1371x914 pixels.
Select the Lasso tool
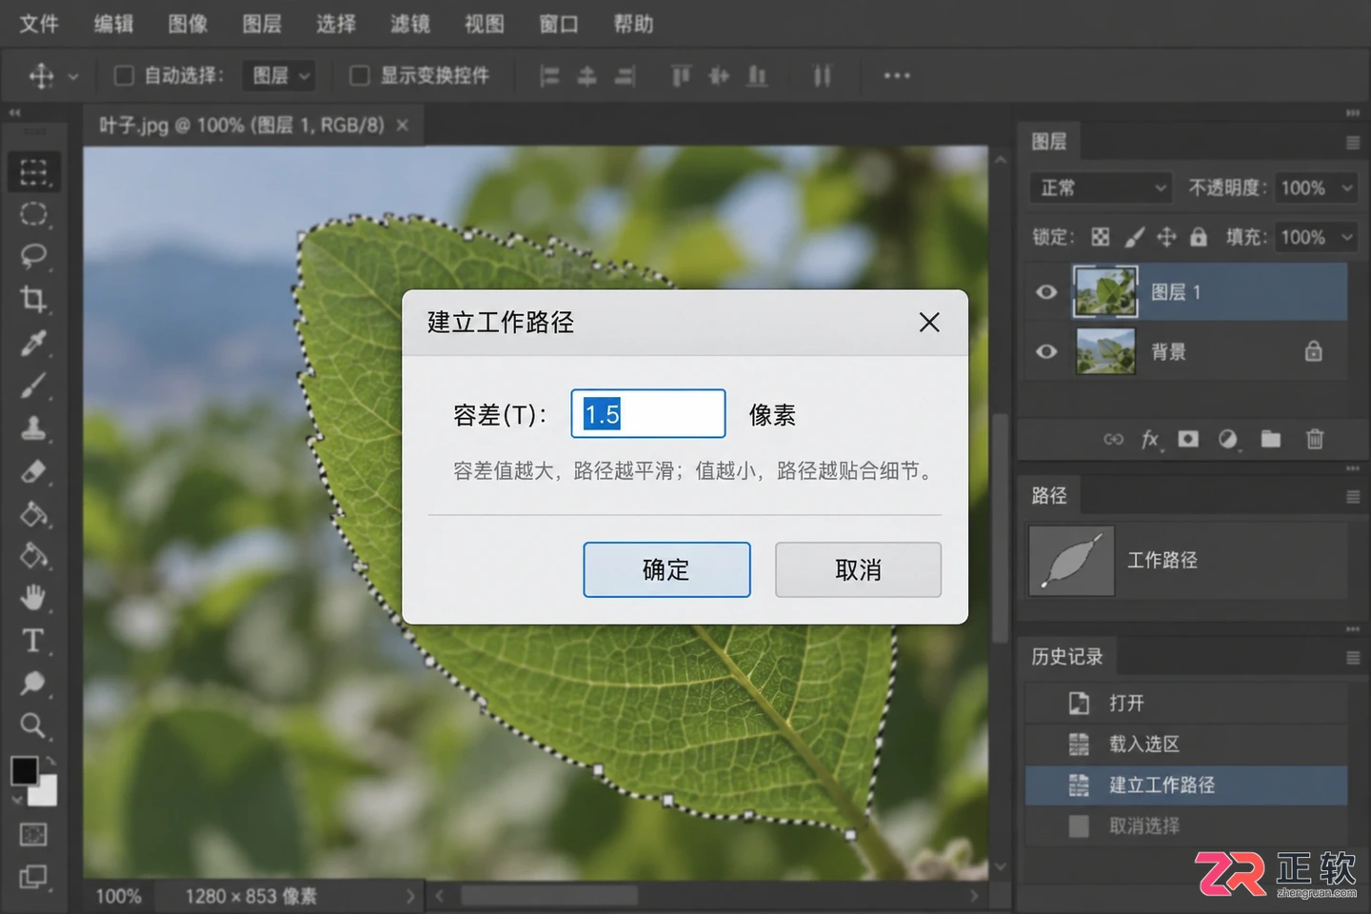pyautogui.click(x=33, y=256)
